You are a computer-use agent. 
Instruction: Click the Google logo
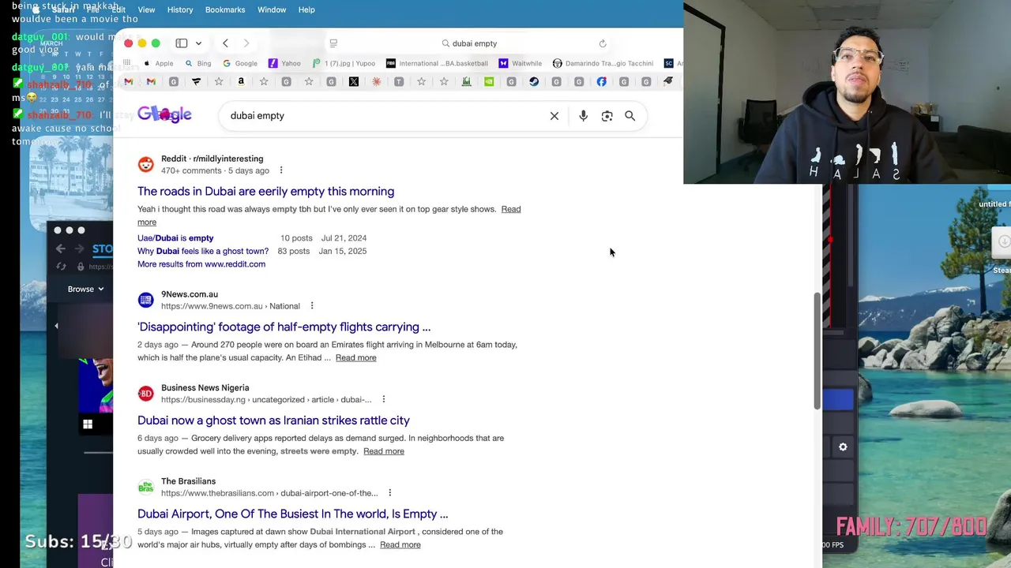tap(164, 115)
